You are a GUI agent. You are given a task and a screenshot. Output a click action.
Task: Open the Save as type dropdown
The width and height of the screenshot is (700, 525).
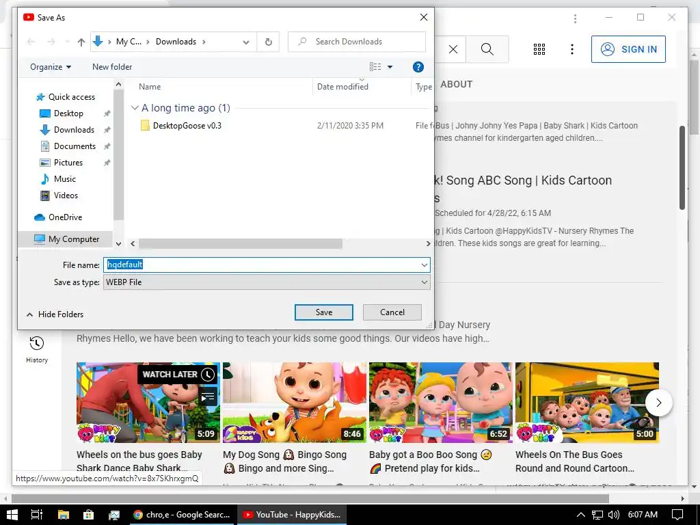267,282
